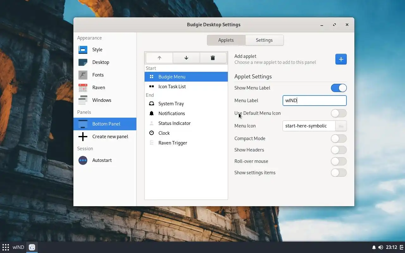Click the Menu Label text field

point(315,101)
